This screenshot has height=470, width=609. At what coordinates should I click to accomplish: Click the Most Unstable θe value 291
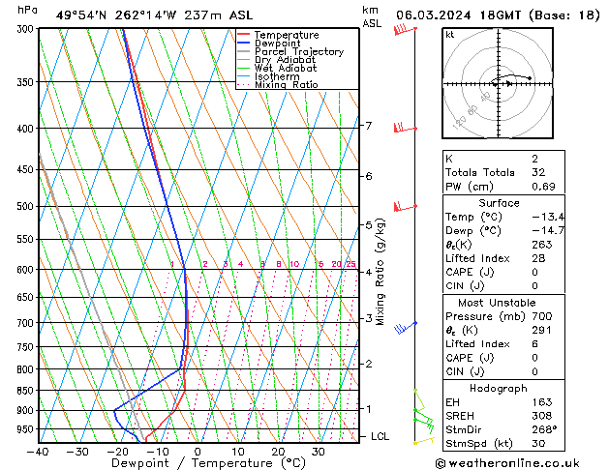542,331
